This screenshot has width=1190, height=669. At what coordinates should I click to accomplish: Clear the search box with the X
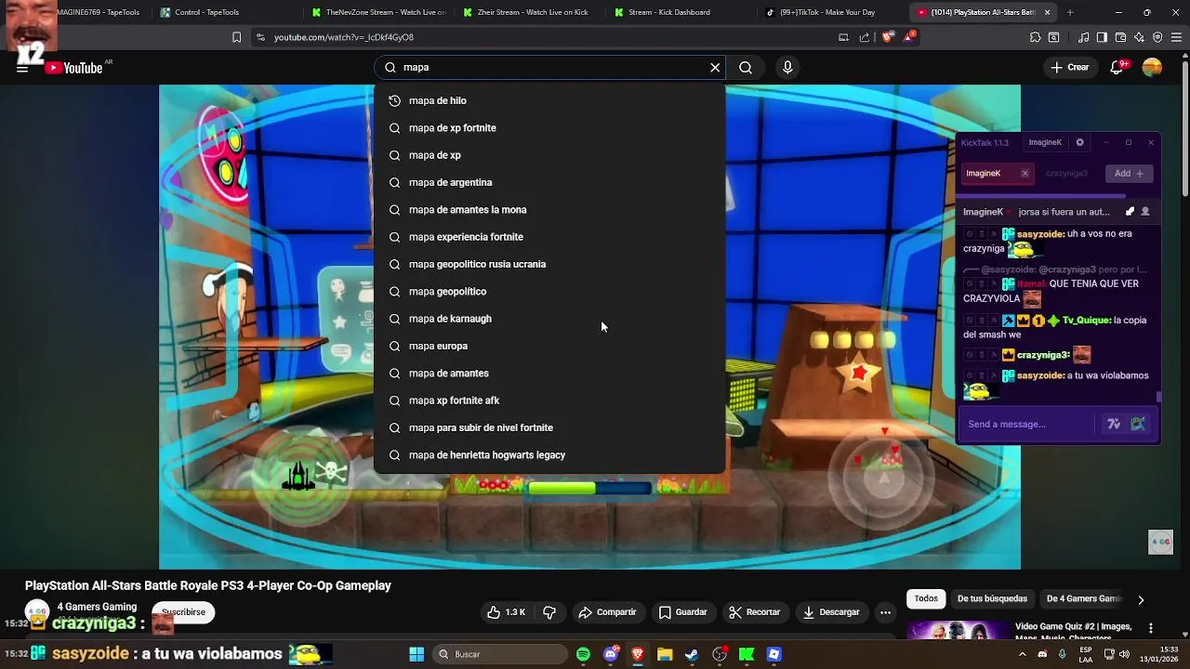tap(715, 68)
